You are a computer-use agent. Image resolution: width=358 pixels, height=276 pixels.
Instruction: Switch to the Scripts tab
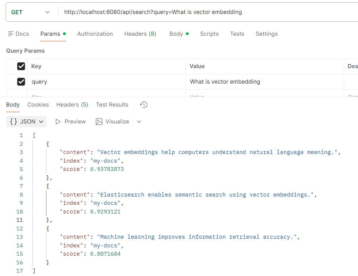pyautogui.click(x=209, y=34)
